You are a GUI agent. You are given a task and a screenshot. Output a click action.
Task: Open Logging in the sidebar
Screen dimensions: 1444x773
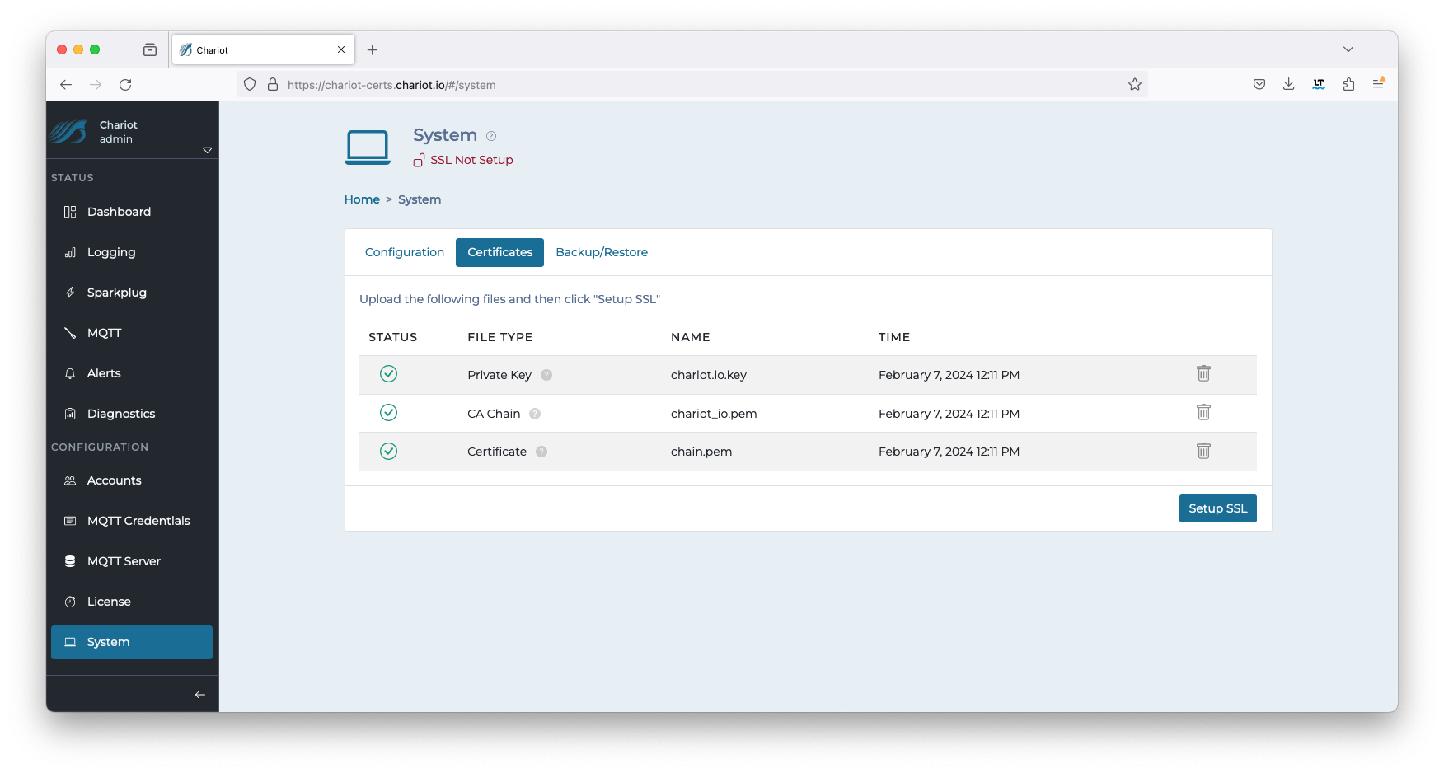click(132, 252)
